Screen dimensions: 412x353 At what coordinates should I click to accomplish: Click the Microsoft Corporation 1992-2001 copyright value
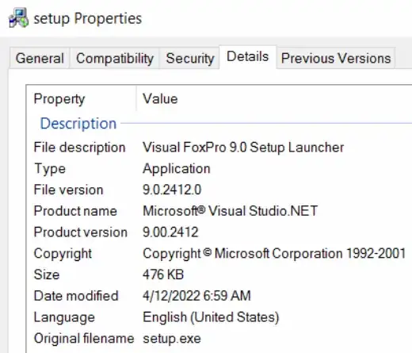(274, 254)
